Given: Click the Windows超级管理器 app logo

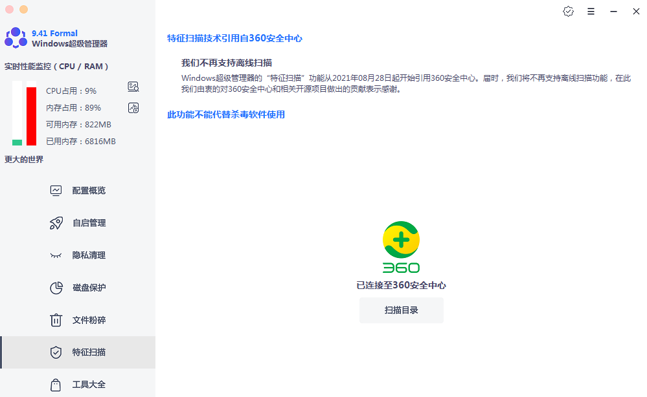Looking at the screenshot, I should pyautogui.click(x=16, y=38).
